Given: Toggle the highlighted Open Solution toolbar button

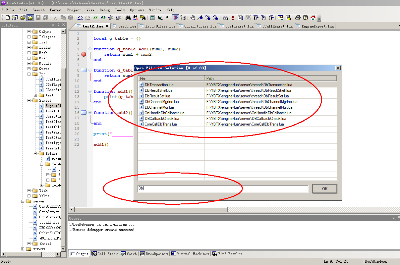Looking at the screenshot, I should point(30,18).
